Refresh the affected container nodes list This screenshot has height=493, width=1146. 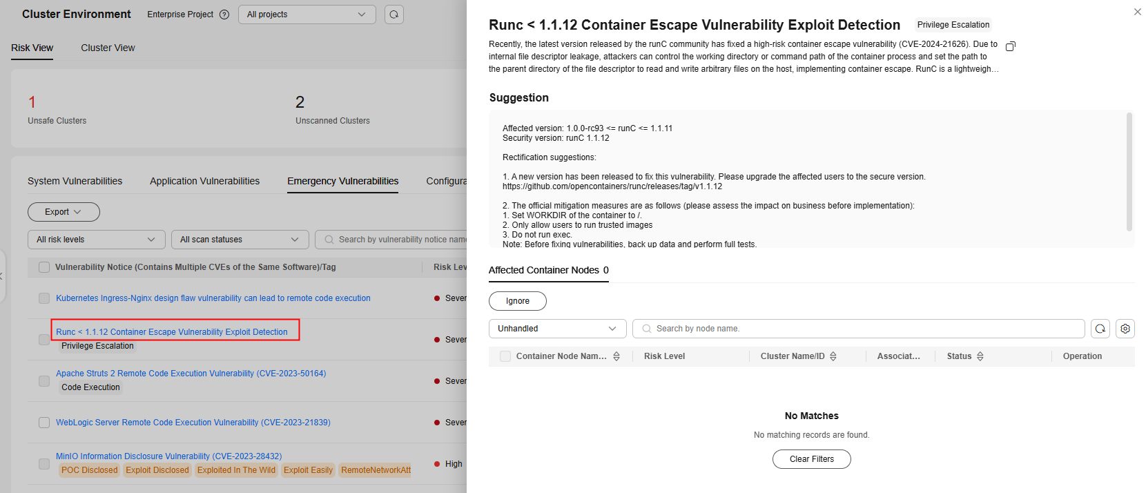1100,329
